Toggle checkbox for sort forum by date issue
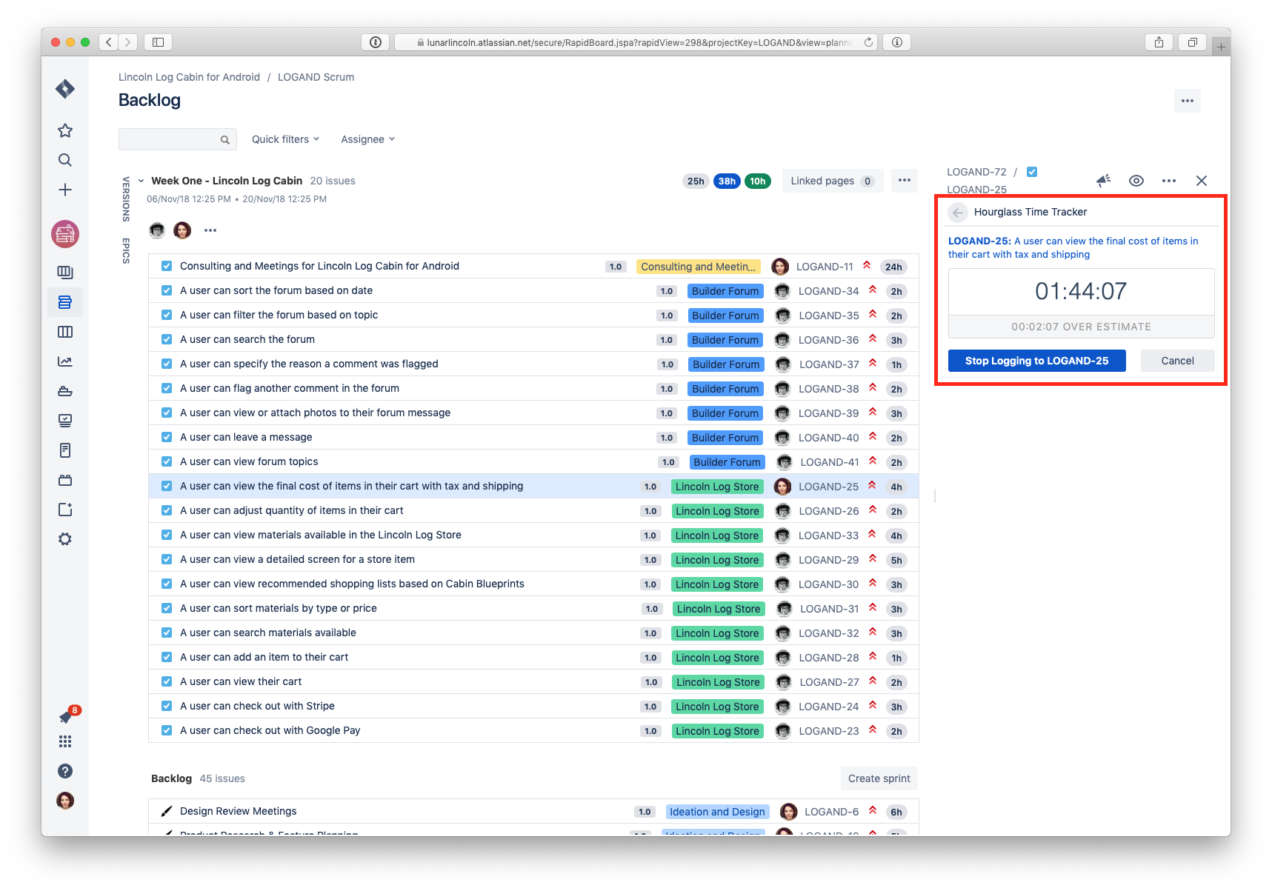The image size is (1272, 891). click(x=167, y=290)
